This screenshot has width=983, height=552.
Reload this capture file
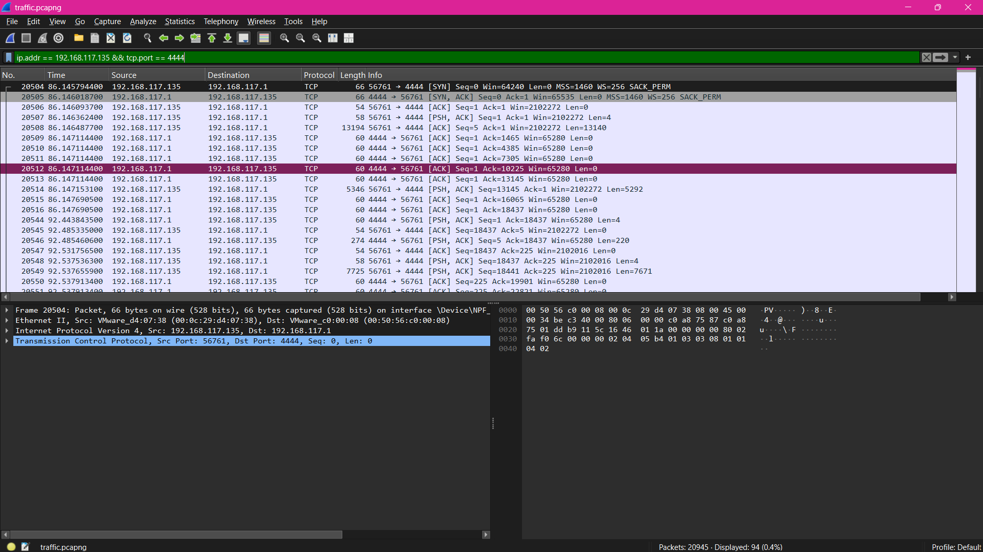127,38
